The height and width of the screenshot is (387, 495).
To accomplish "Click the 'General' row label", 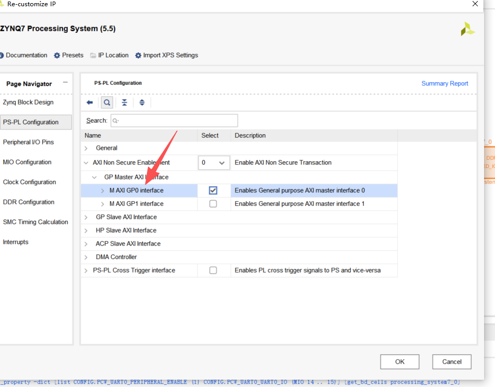I will point(106,148).
